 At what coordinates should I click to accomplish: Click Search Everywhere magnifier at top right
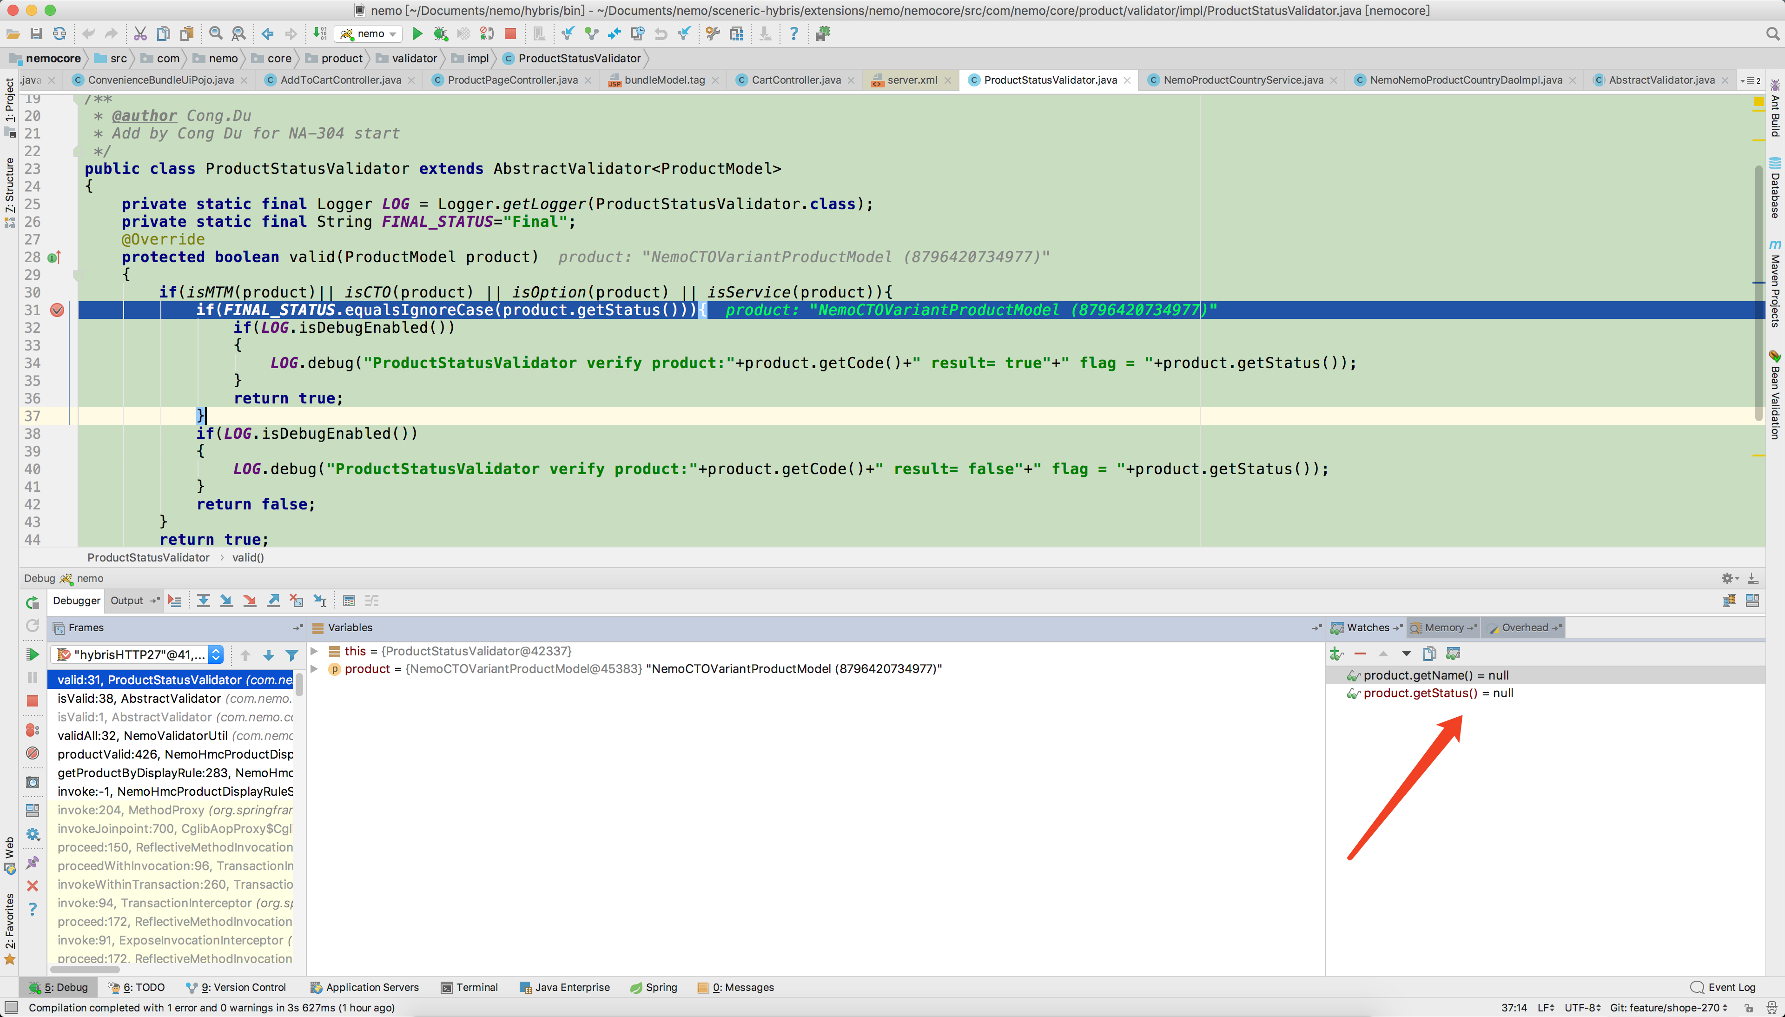click(1772, 33)
